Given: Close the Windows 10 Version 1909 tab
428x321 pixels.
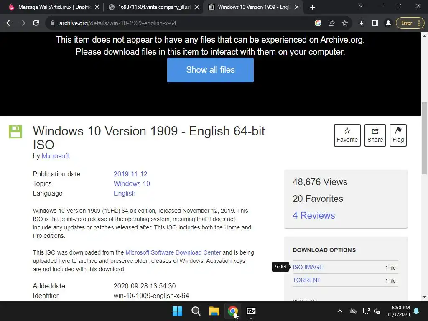Looking at the screenshot, I should (297, 8).
